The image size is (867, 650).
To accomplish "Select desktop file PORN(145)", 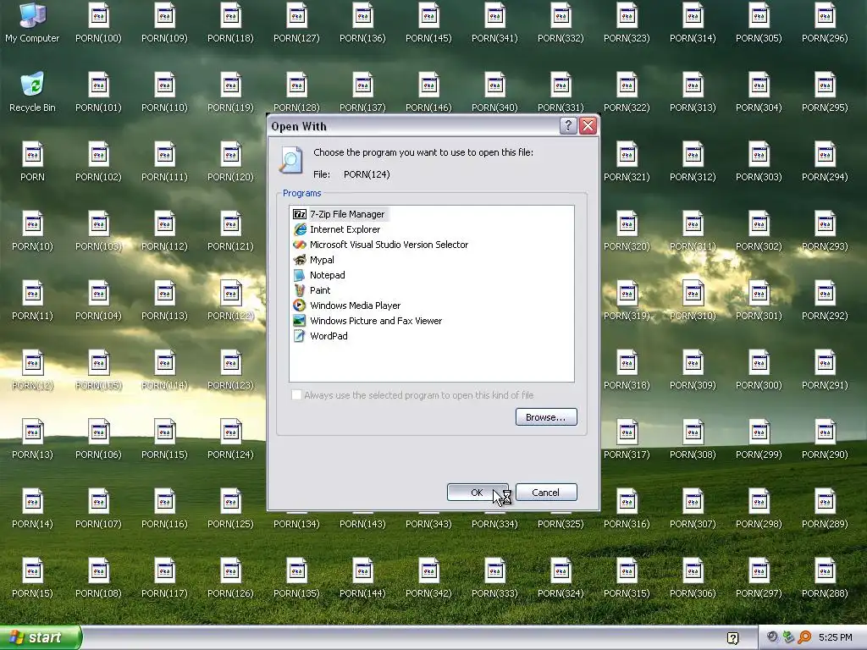I will point(428,23).
